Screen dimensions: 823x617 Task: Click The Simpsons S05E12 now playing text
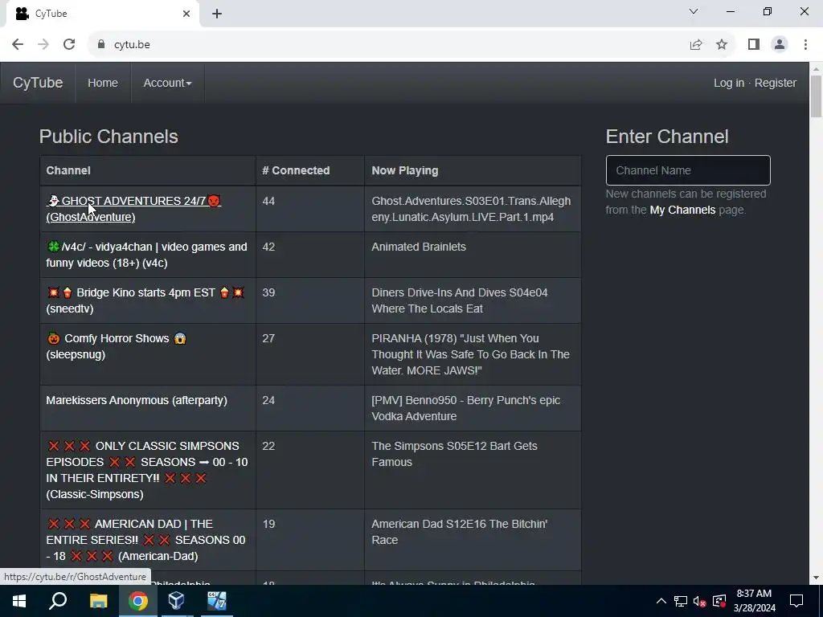click(x=455, y=454)
